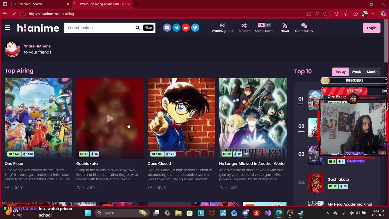Add page to browser favorites

coord(325,14)
